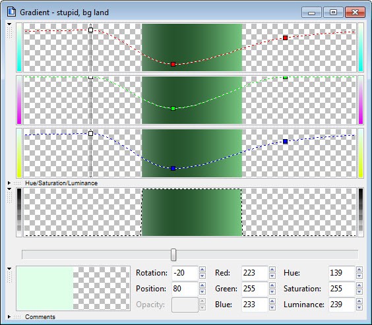Close the Gradient window

355,13
